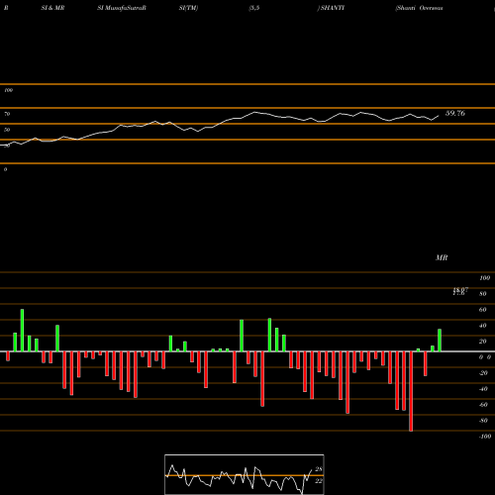The width and height of the screenshot is (495, 495).
Task: Click the SI(TM) header label
Action: pos(188,8)
